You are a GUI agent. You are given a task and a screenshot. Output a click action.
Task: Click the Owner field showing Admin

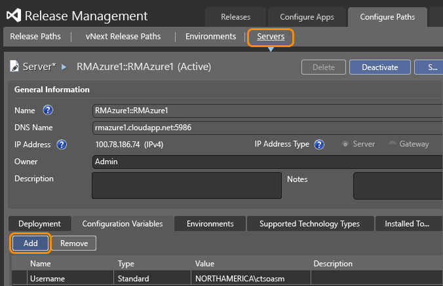coord(267,162)
